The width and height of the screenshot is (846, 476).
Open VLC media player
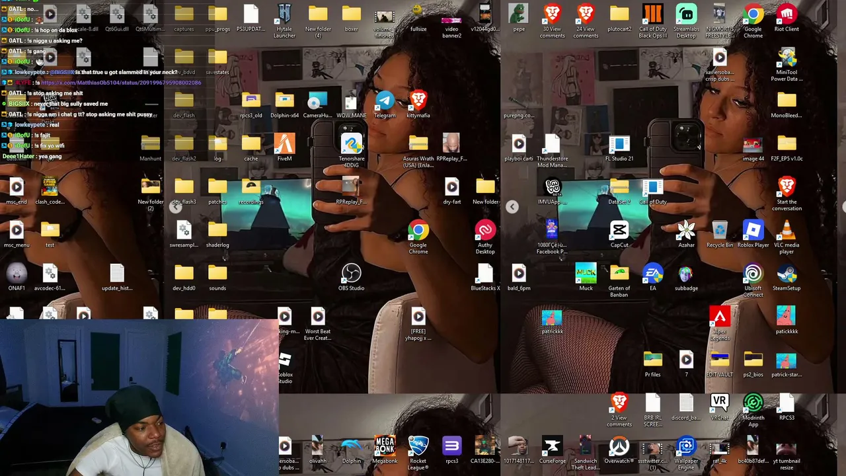[x=786, y=237]
